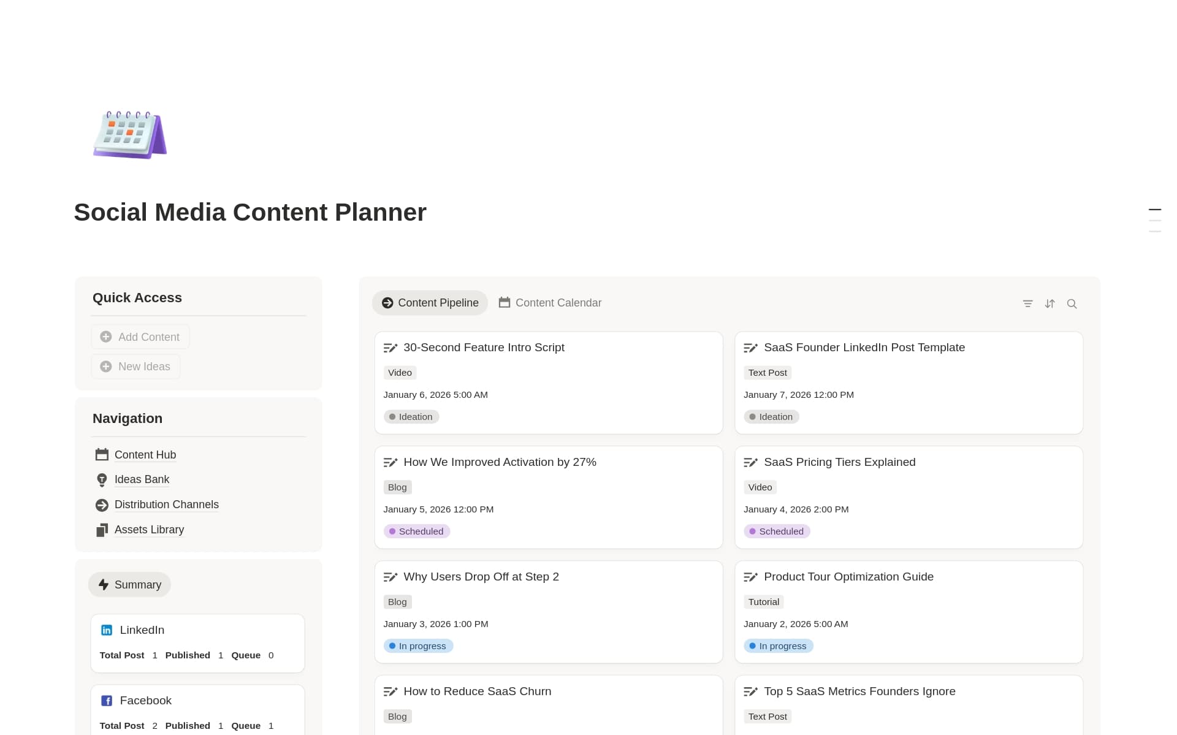This screenshot has height=735, width=1177.
Task: Click edit icon of How to Reduce SaaS Churn
Action: point(390,691)
